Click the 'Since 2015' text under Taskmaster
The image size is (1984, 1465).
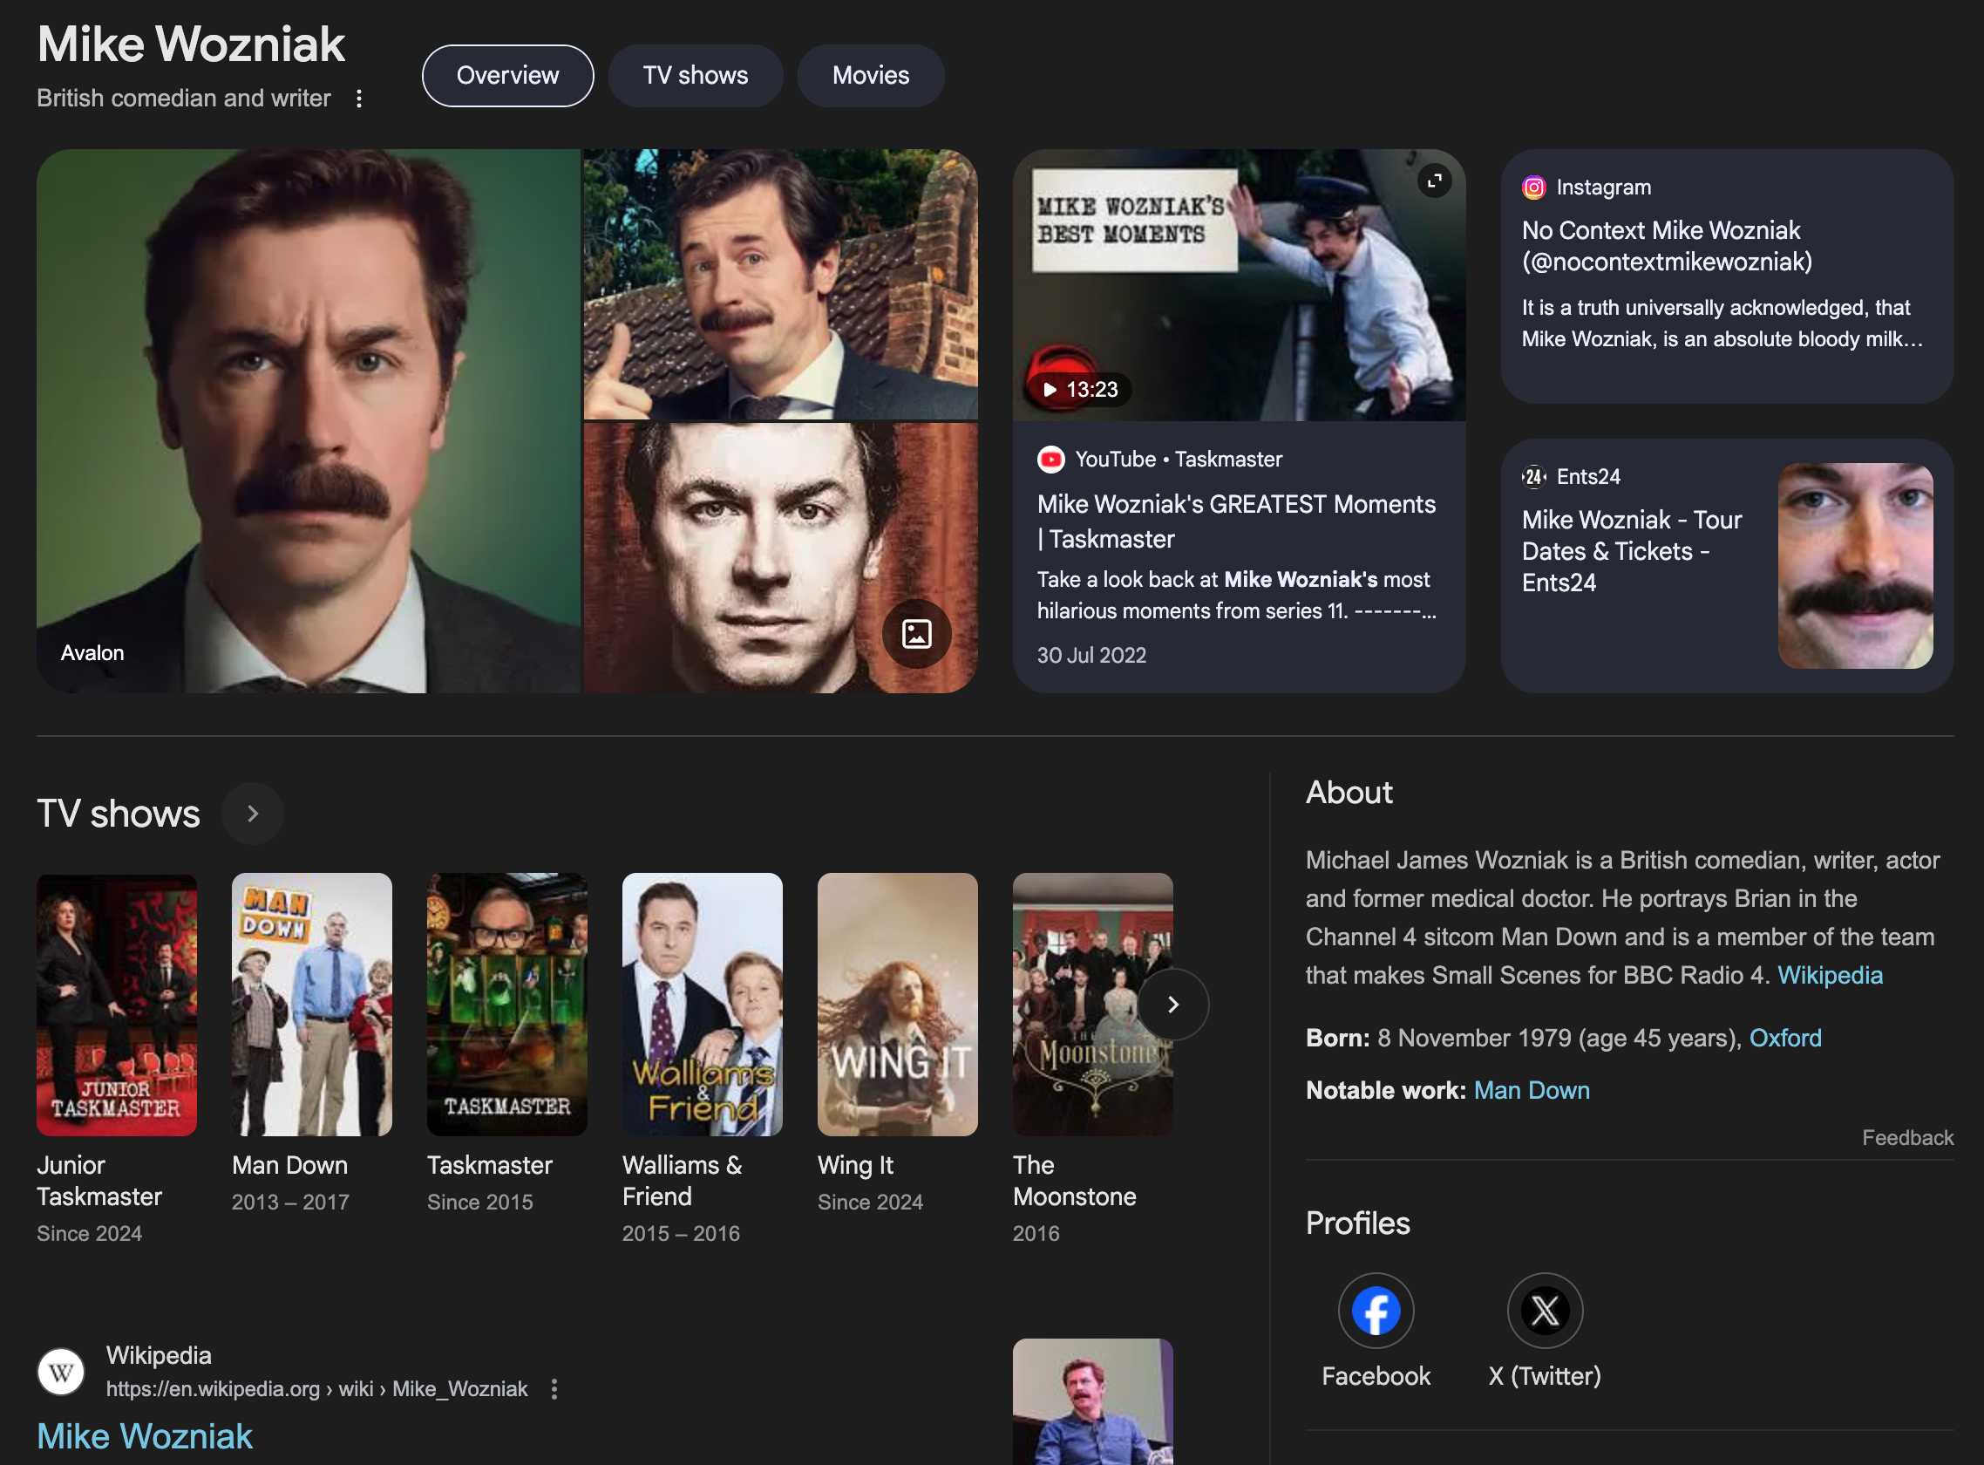pyautogui.click(x=479, y=1203)
